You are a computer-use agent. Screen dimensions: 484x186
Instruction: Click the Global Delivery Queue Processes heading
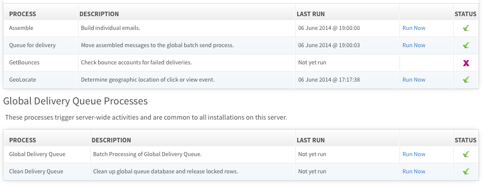point(75,101)
